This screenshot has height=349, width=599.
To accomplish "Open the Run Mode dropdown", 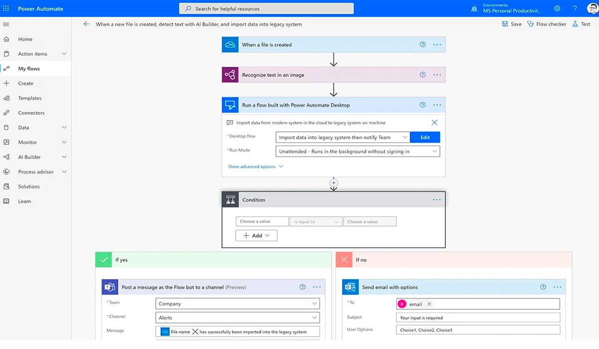I will [358, 152].
